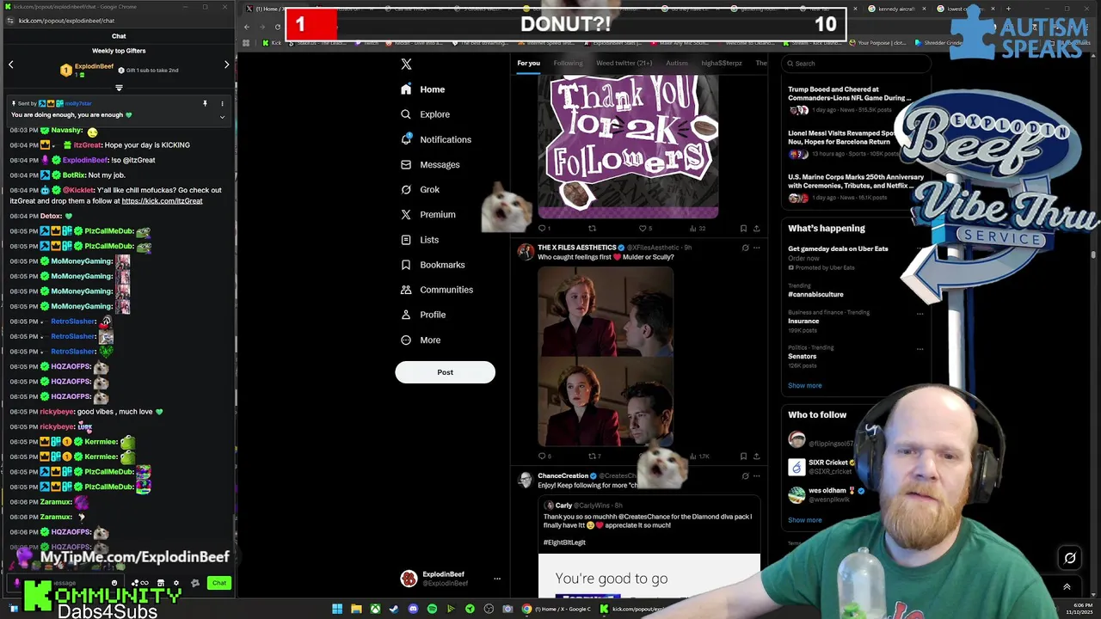Expand messages drawer arrows
The width and height of the screenshot is (1101, 619).
click(x=1067, y=587)
